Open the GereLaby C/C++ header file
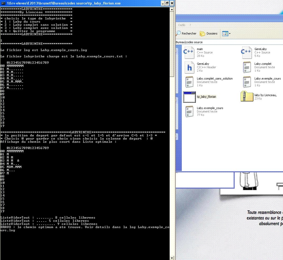 point(189,67)
